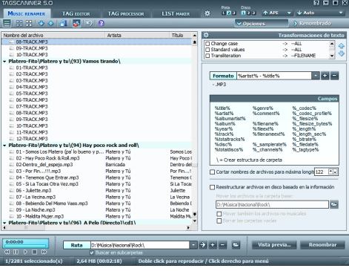Screen dimensions: 349x271
Task: Click the USB/player device toolbar icon
Action: coord(64,24)
